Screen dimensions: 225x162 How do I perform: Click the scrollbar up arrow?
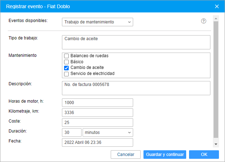tap(216, 18)
